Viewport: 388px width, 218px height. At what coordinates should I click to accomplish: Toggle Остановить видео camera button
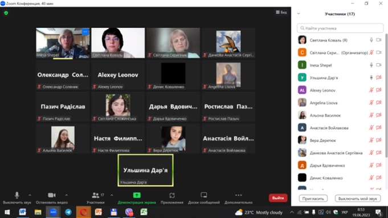pos(52,195)
